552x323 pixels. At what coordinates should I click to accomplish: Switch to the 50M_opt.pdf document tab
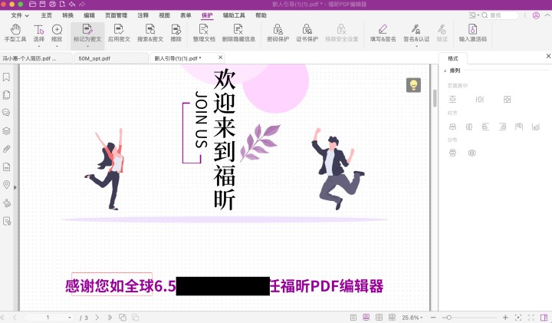(x=94, y=58)
